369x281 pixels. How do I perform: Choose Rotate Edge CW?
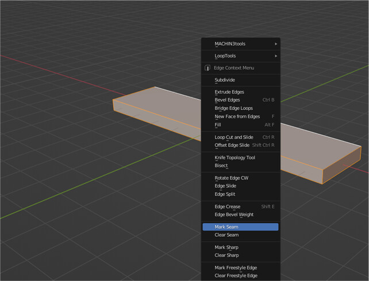pyautogui.click(x=240, y=178)
